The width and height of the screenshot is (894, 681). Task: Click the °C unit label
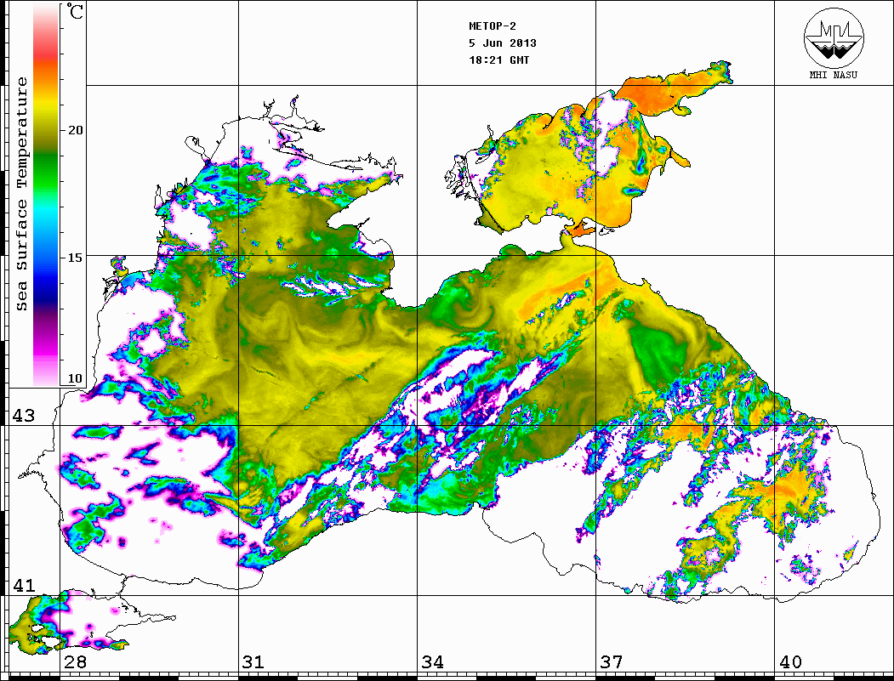click(75, 11)
